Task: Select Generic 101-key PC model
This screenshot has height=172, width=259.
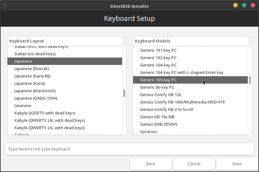Action: coord(158,50)
